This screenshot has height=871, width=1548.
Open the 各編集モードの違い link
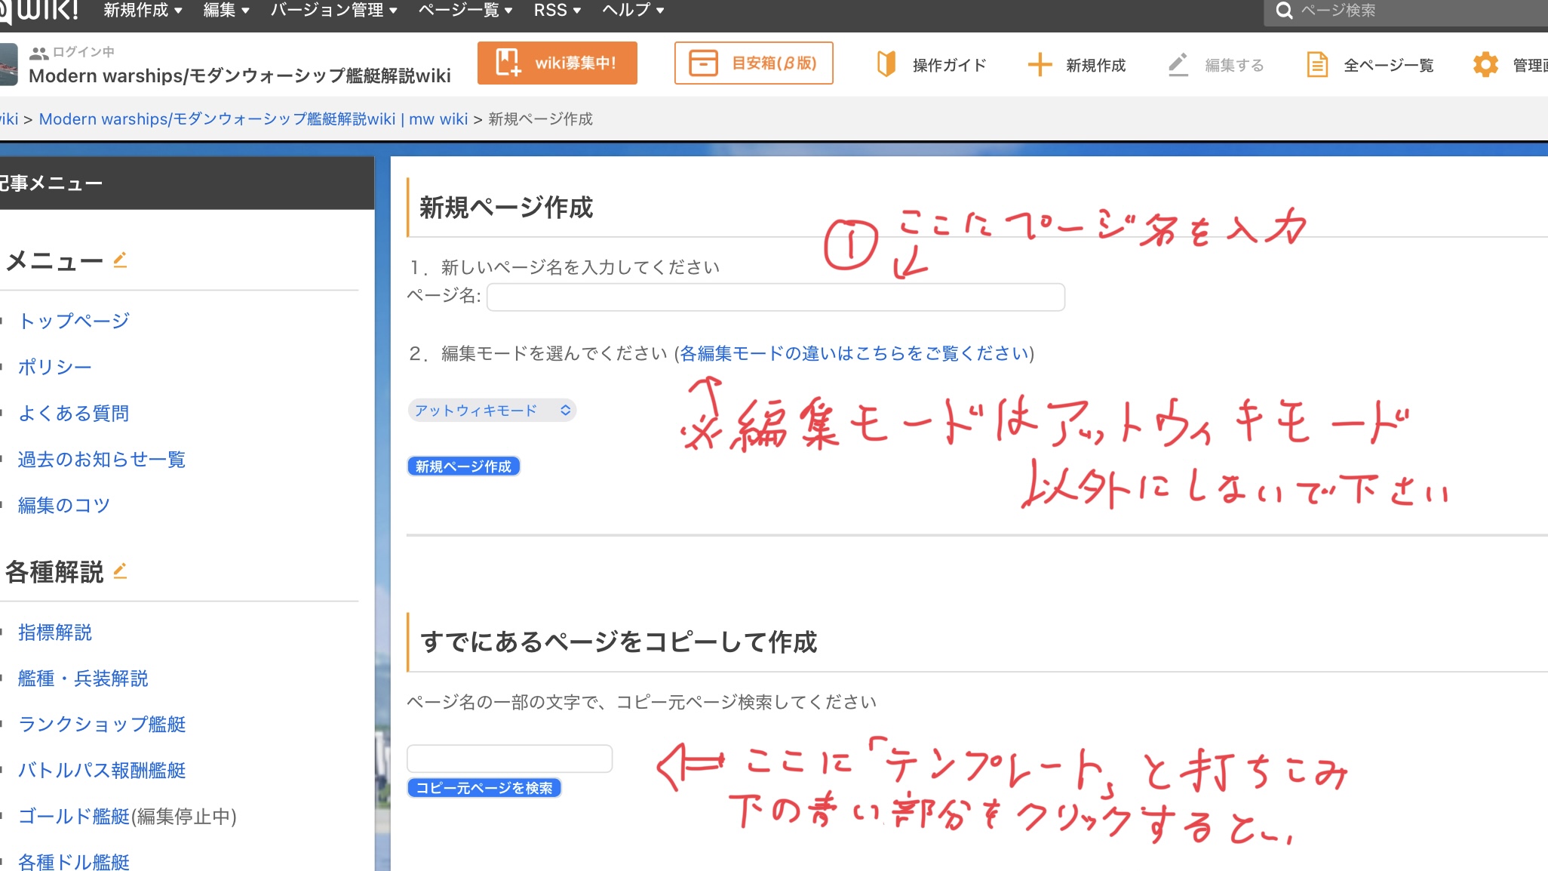[855, 353]
